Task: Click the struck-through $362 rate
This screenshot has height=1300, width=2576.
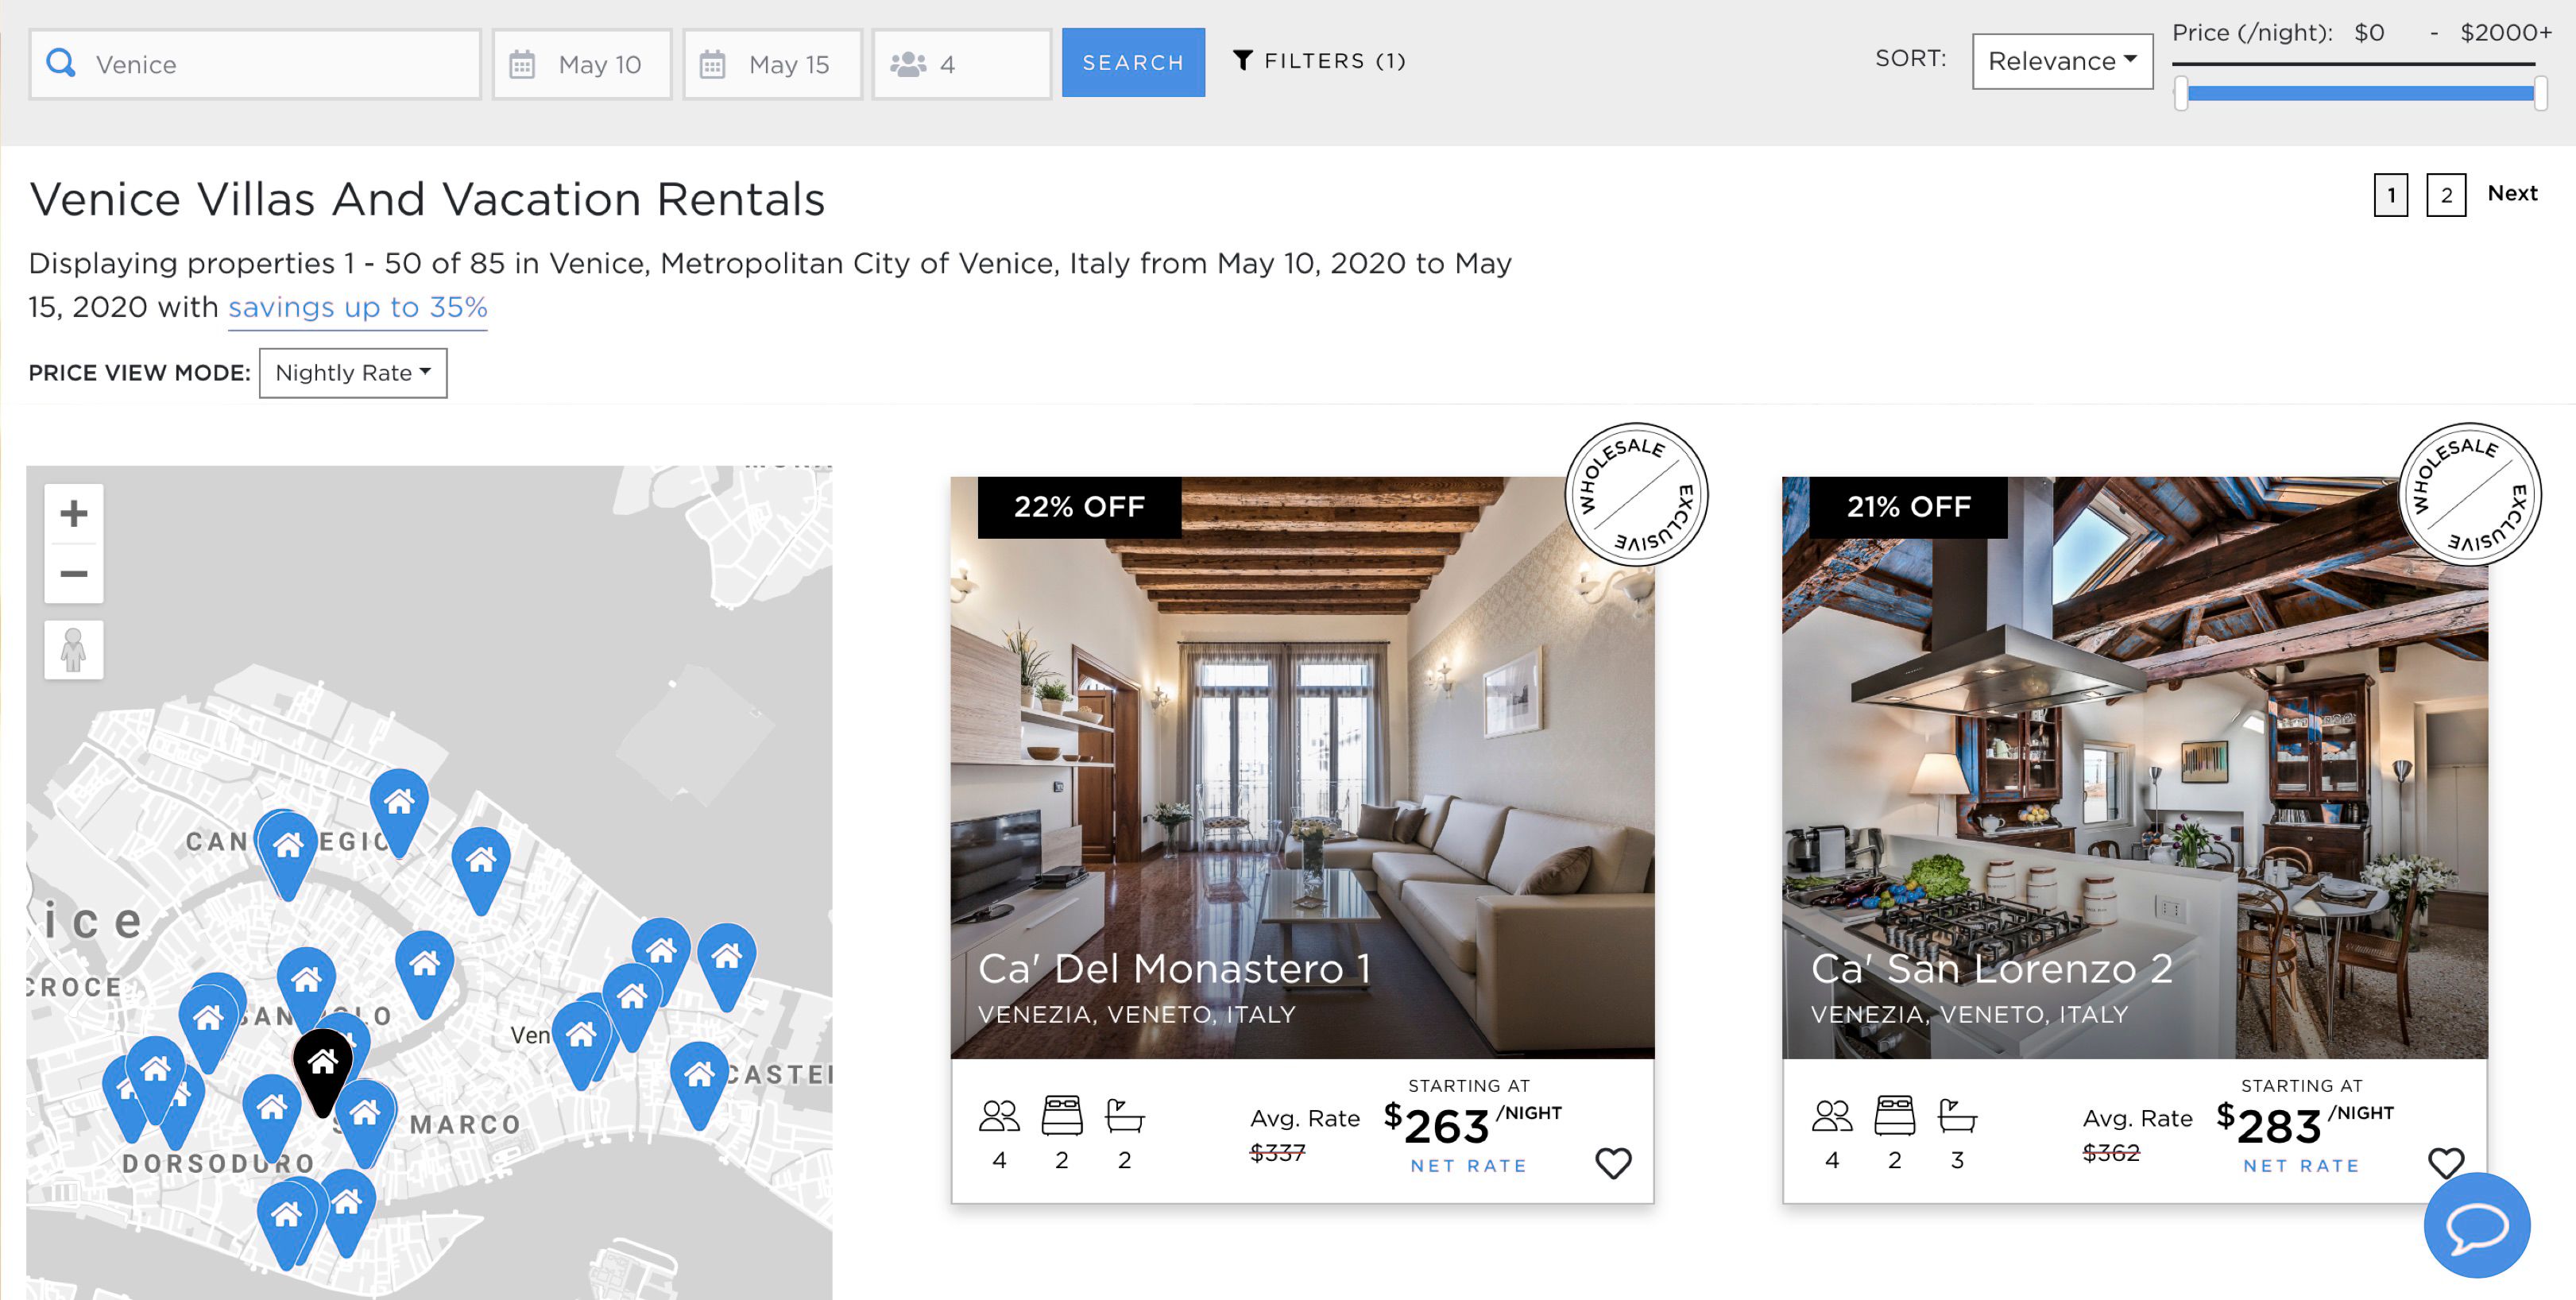Action: [2111, 1153]
